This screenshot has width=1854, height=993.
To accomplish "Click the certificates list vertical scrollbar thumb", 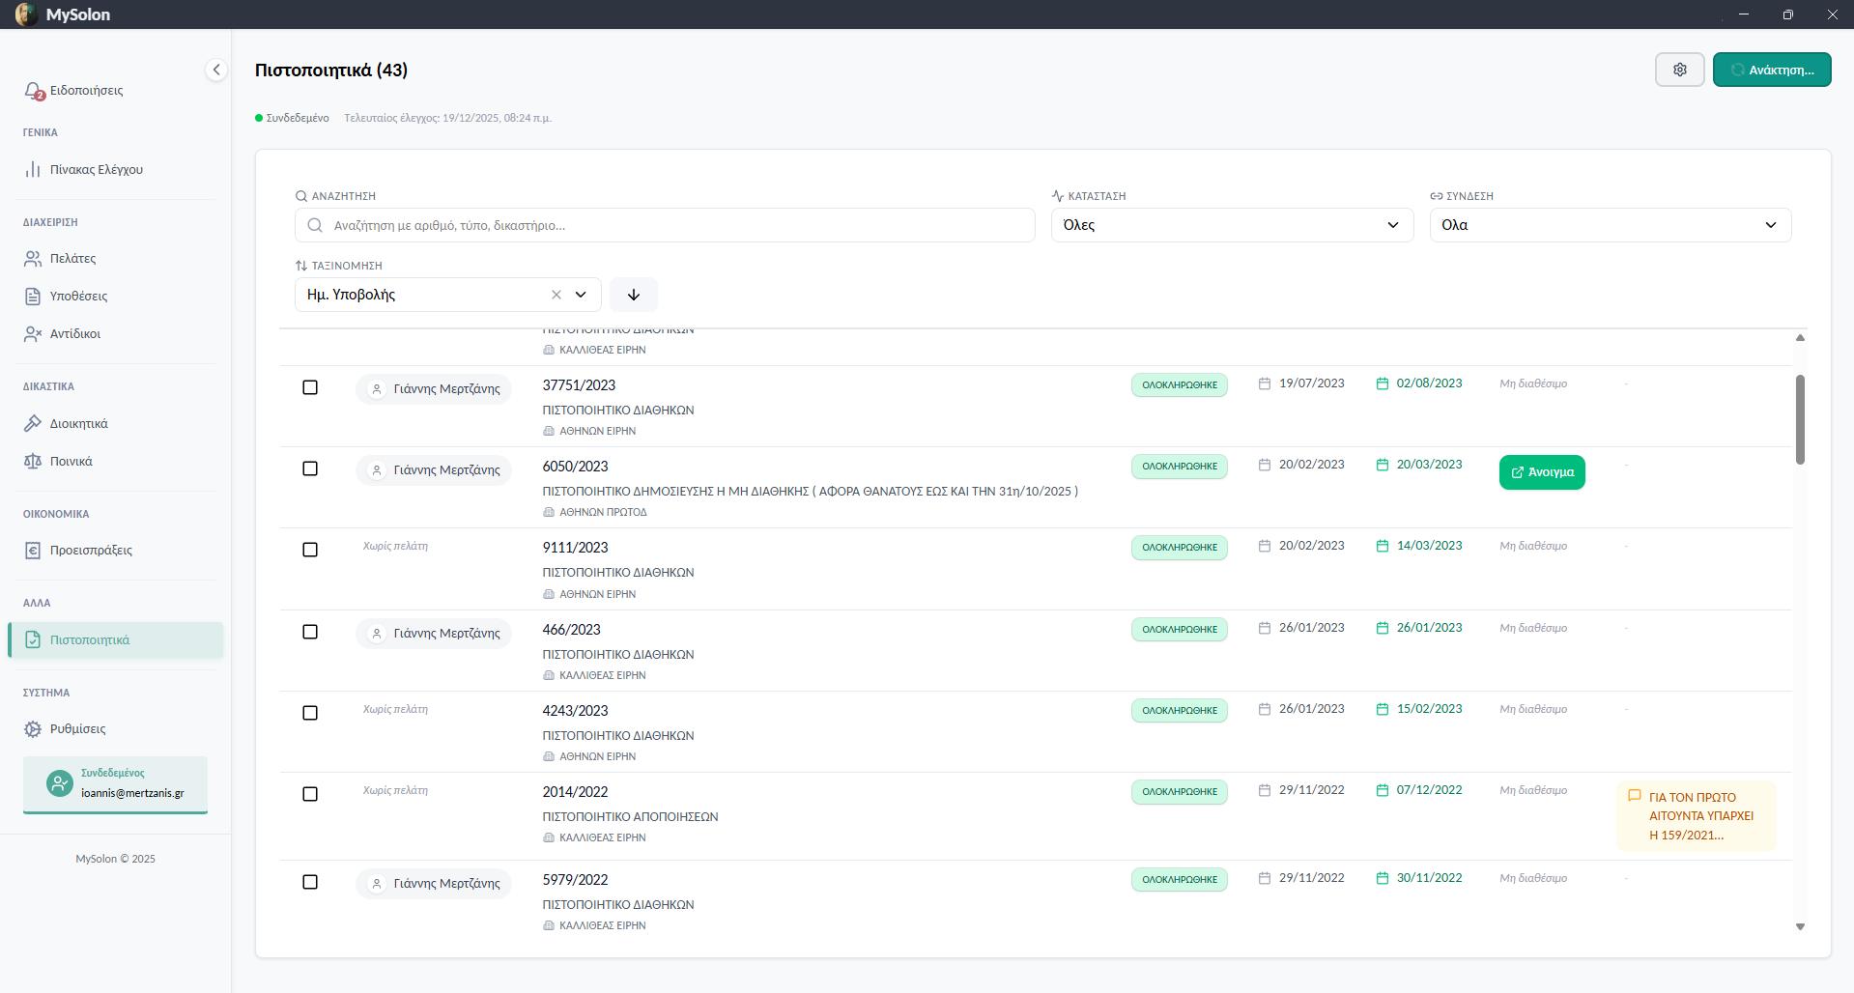I will 1800,419.
